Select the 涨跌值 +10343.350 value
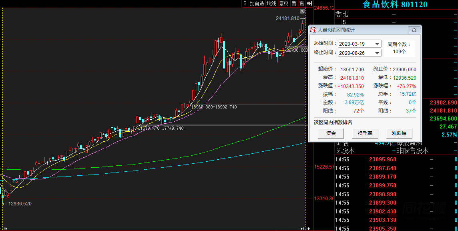The image size is (458, 231). pos(351,86)
